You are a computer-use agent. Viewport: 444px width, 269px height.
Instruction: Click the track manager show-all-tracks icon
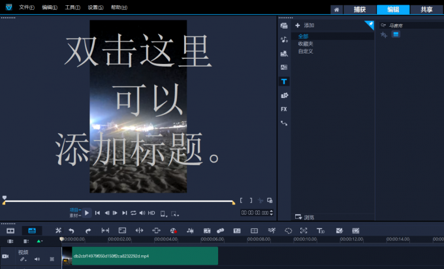[x=10, y=241]
